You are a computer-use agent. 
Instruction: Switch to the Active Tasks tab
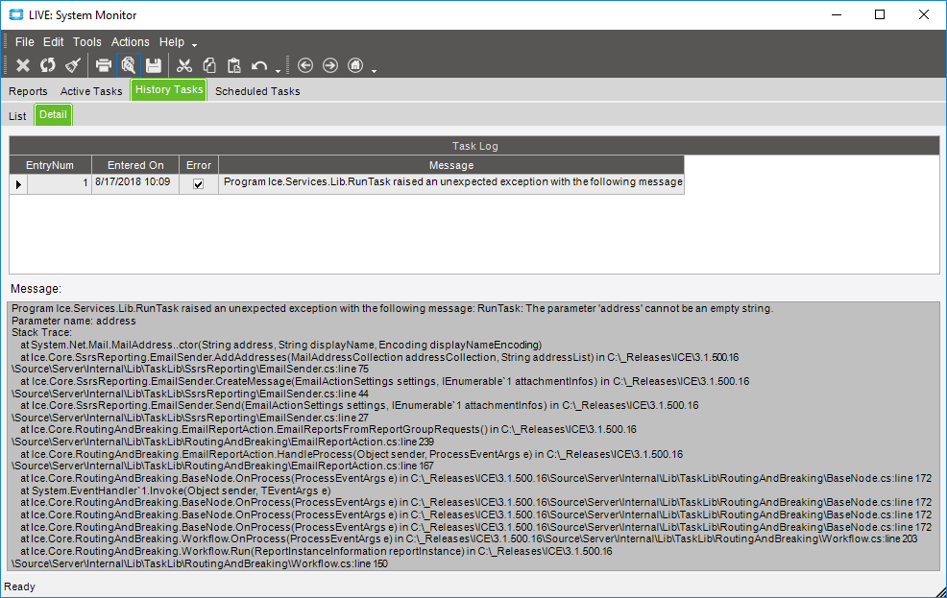pos(91,91)
